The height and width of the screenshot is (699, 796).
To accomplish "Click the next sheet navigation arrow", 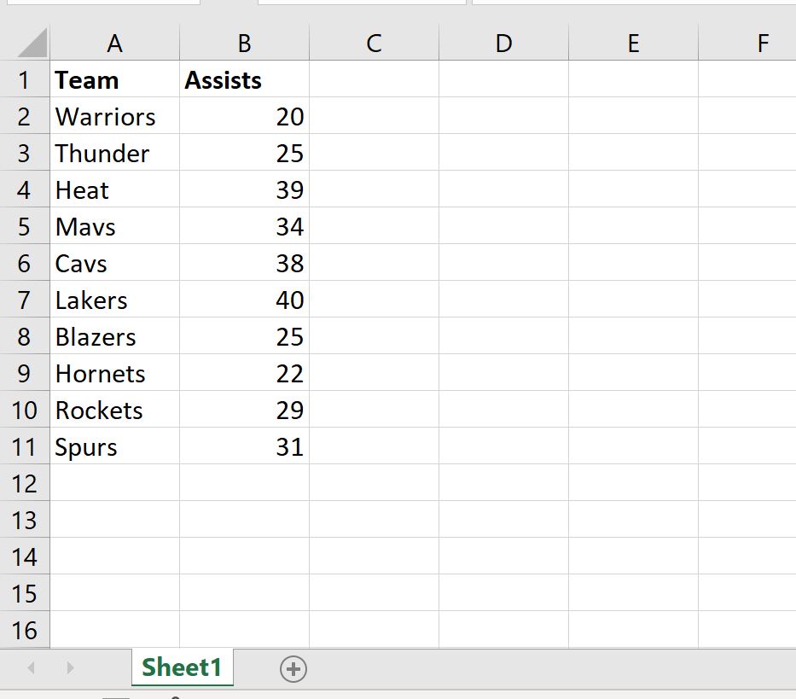I will coord(70,668).
